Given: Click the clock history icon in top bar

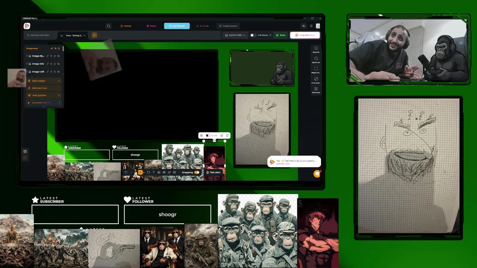Looking at the screenshot, I should [311, 26].
